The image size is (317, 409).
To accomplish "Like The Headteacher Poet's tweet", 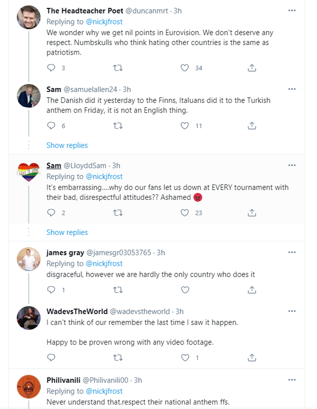I will tap(185, 68).
